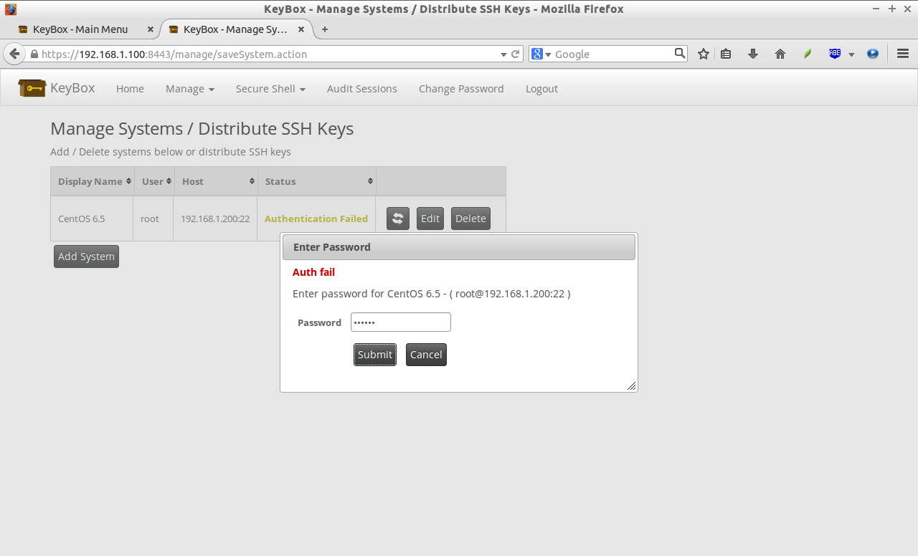
Task: Click the Enter Password dialog title bar
Action: coord(459,247)
